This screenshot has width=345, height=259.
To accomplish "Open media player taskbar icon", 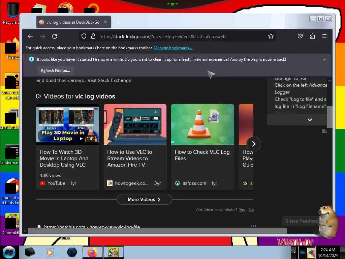I will [50, 252].
